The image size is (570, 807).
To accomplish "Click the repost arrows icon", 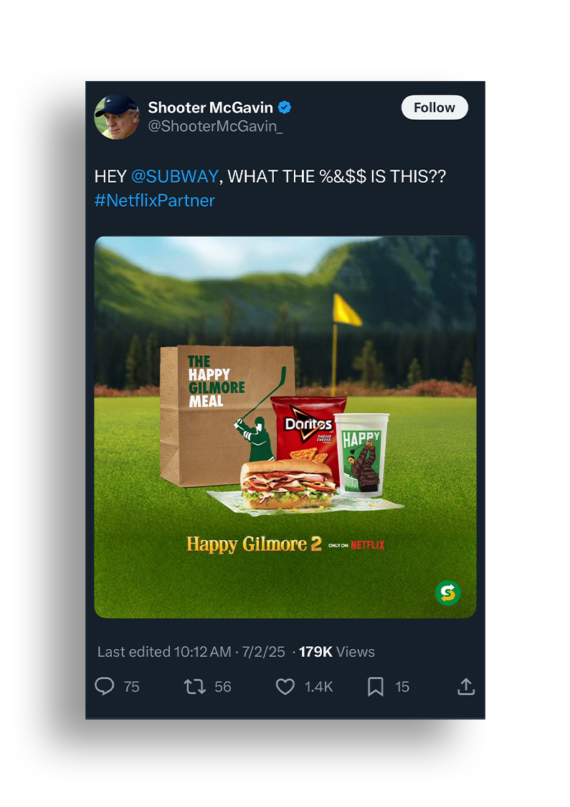I will [x=195, y=686].
